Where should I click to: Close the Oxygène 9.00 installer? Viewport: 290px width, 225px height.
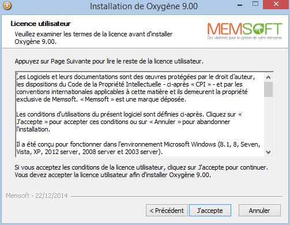point(276,4)
